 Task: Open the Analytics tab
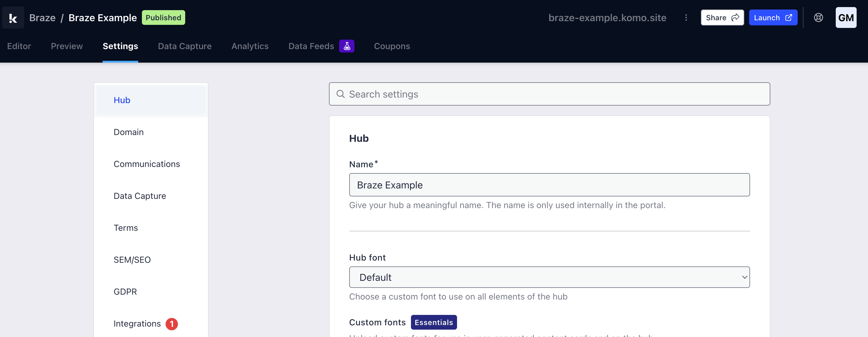(x=250, y=46)
